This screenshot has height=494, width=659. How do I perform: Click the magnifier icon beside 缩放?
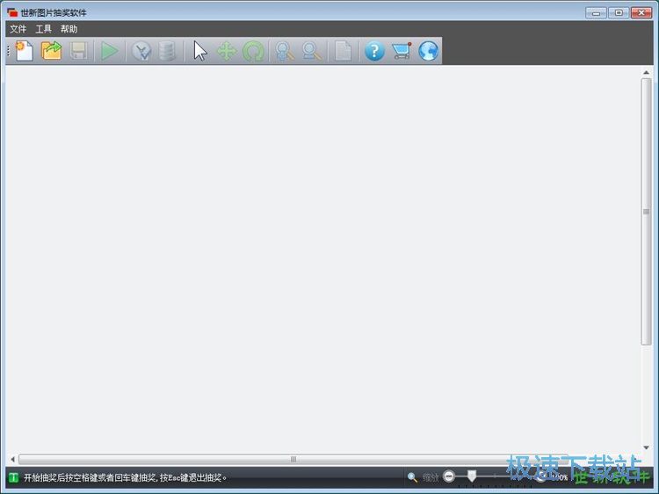click(x=412, y=477)
